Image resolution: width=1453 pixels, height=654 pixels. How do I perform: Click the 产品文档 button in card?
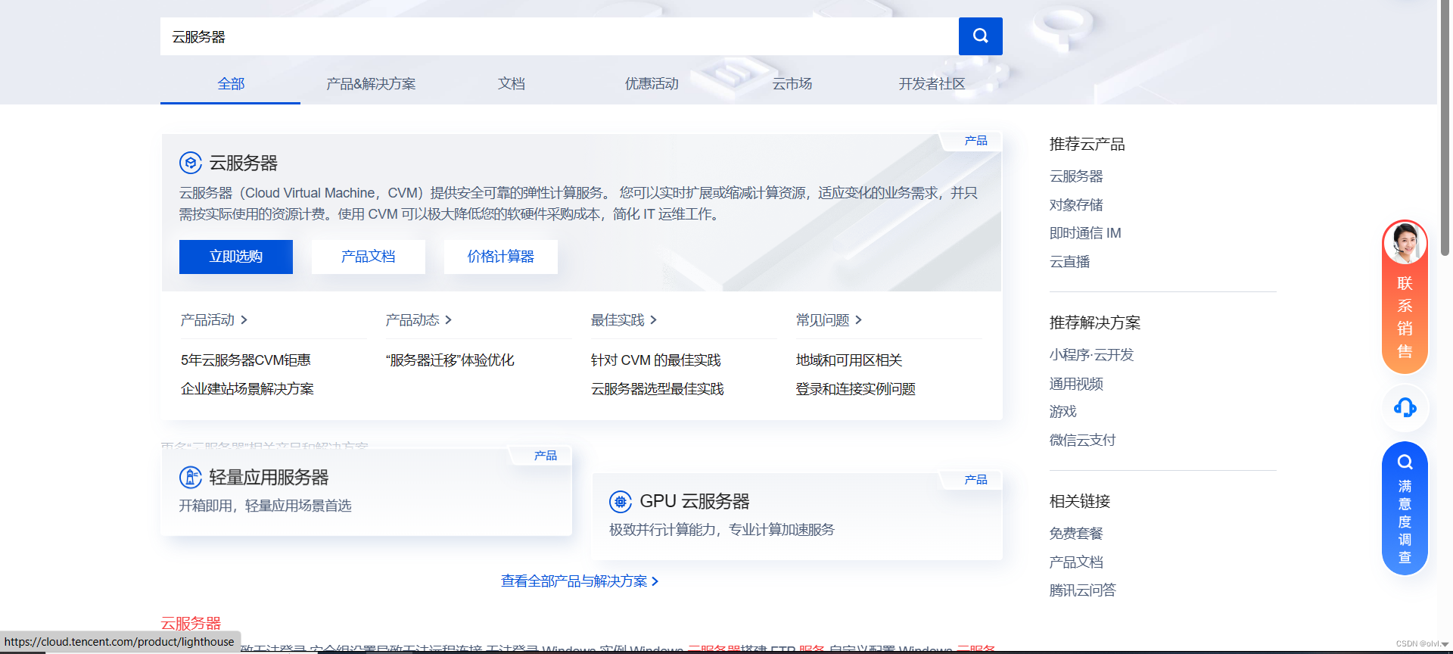click(369, 257)
